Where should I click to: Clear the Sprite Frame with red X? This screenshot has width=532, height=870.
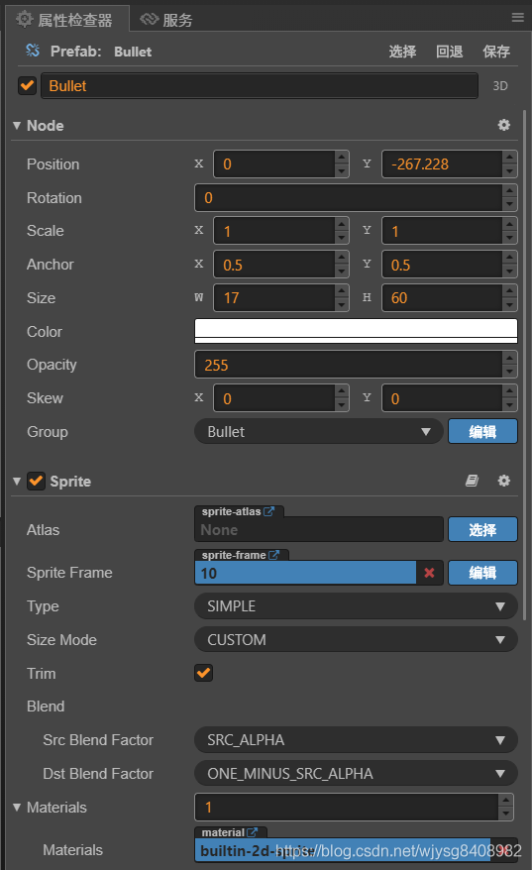click(x=429, y=573)
